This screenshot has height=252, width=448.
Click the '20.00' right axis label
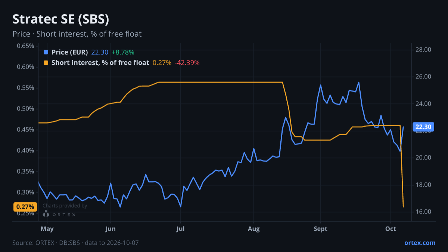coord(423,158)
